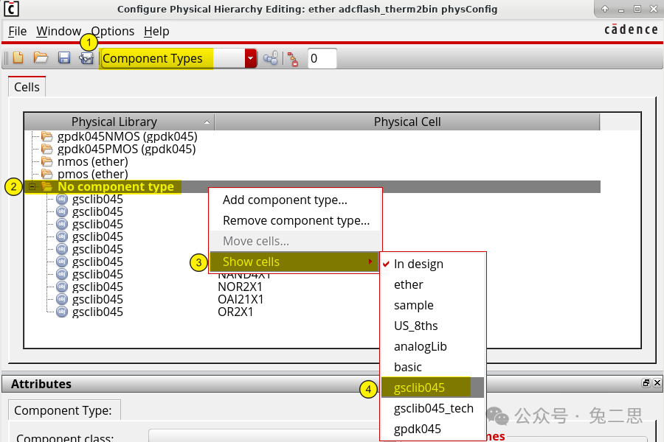Screen dimensions: 664x442
Task: Toggle the In design checked option
Action: 432,264
